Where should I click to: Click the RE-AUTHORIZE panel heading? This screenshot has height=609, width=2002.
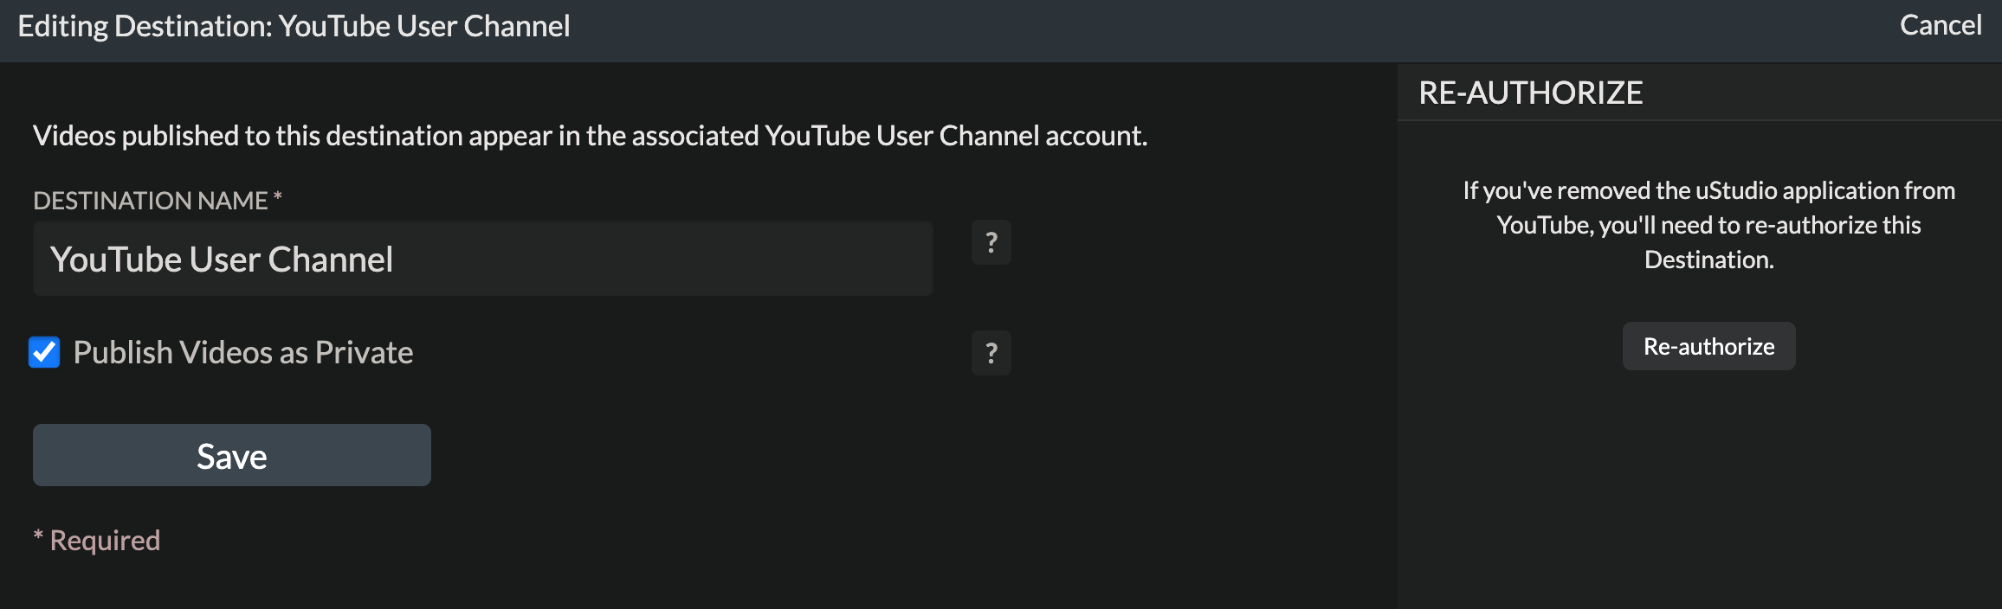click(1530, 93)
